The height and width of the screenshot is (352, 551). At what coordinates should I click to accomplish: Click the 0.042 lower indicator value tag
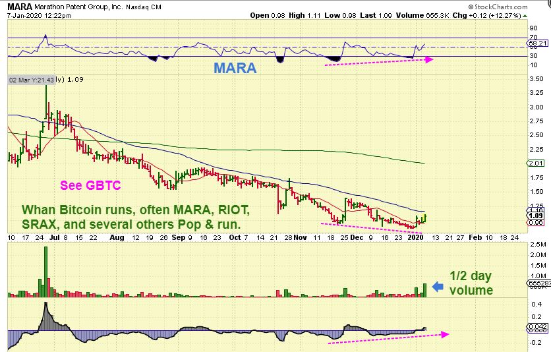pyautogui.click(x=538, y=327)
